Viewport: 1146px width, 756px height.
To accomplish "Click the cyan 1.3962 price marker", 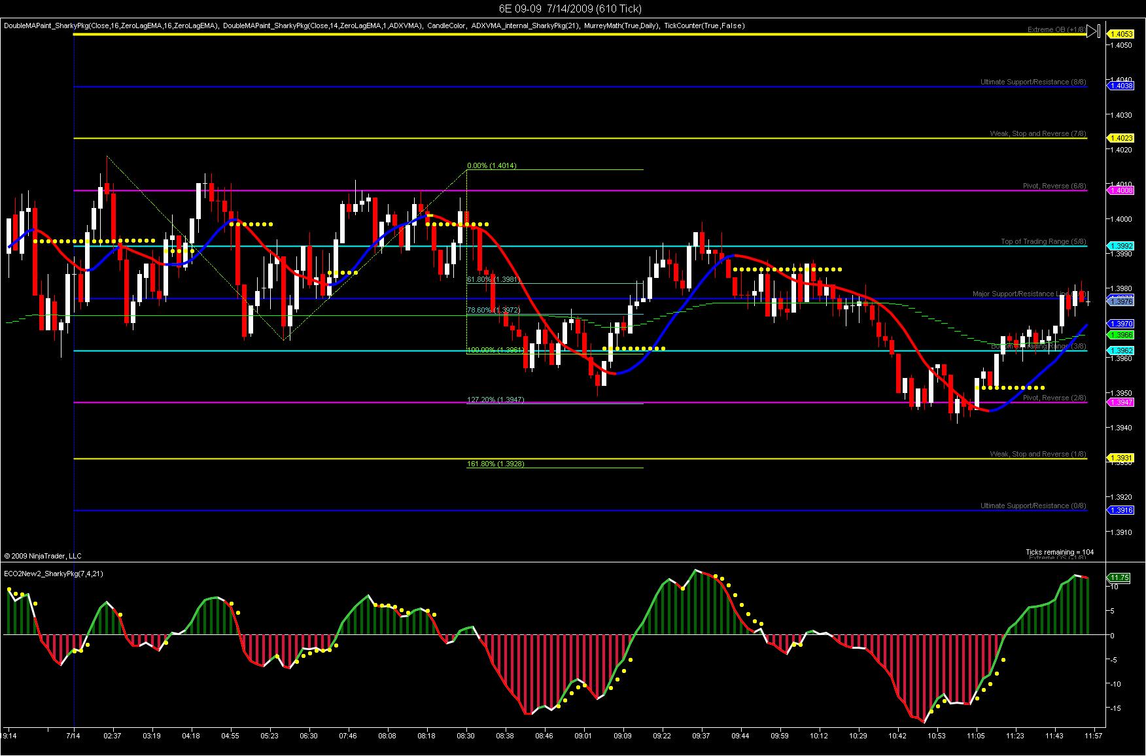I will [x=1120, y=351].
